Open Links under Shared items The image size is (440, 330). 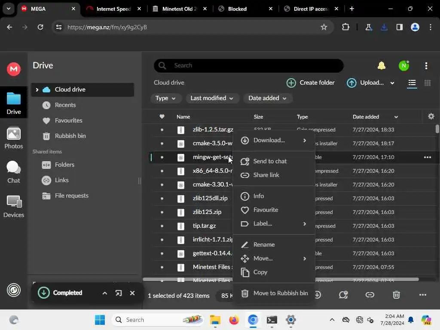coord(82,180)
